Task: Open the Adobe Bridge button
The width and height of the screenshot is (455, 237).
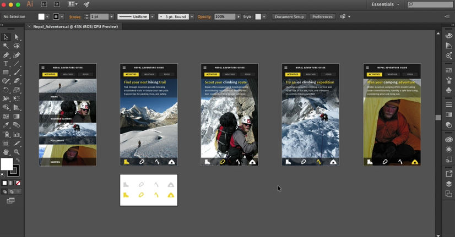Action: [x=44, y=4]
